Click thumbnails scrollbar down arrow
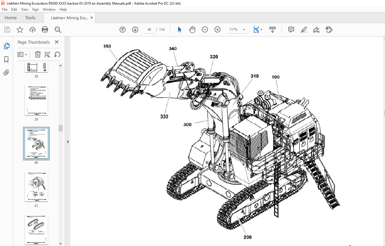This screenshot has width=385, height=246. (x=60, y=243)
